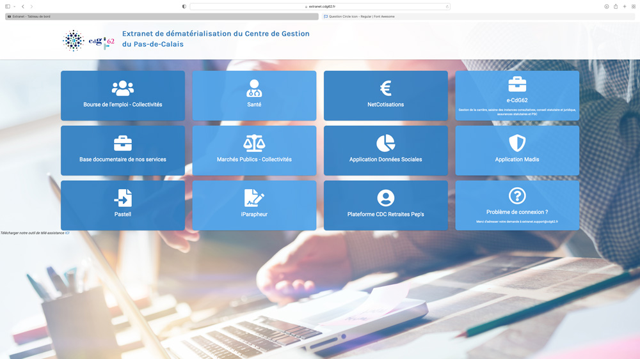Image resolution: width=640 pixels, height=359 pixels.
Task: Click the ICI tele-assistance download link
Action: [67, 233]
